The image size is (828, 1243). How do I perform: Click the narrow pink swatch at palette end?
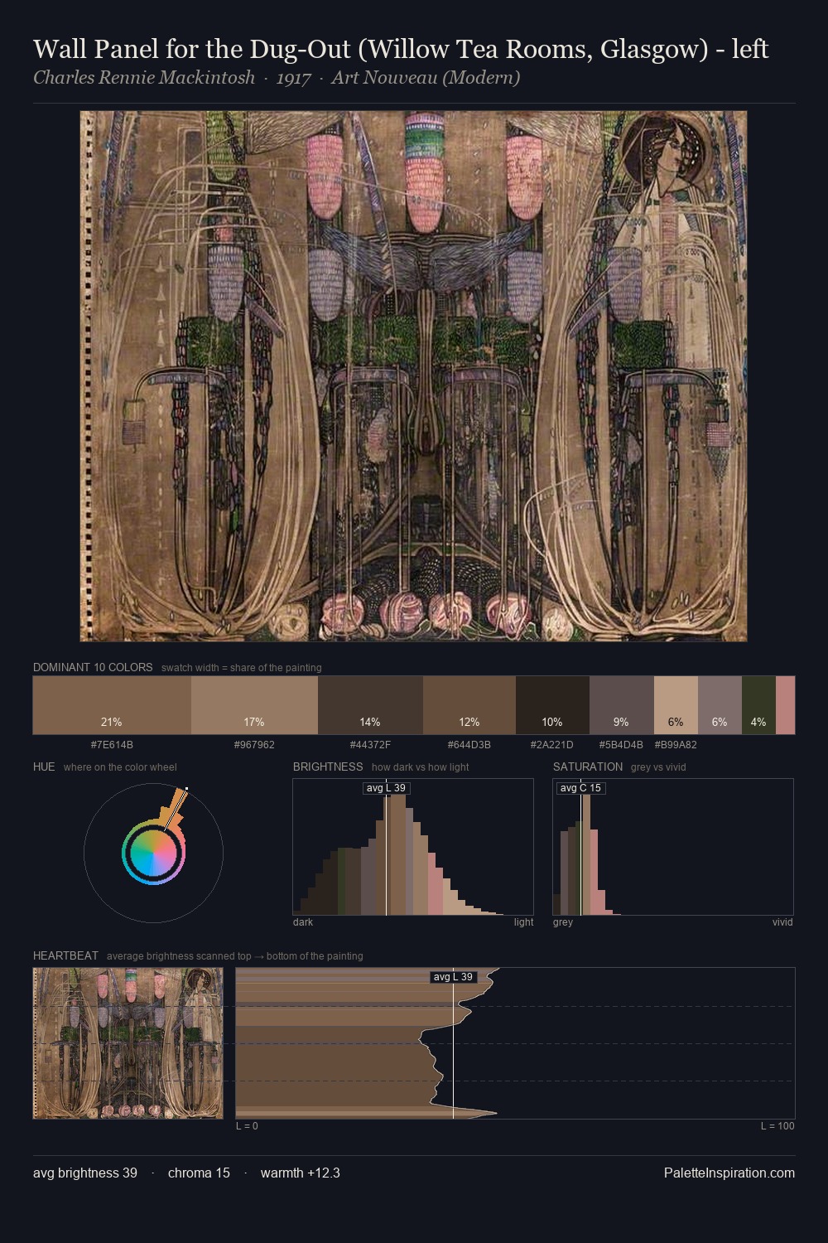(x=785, y=705)
